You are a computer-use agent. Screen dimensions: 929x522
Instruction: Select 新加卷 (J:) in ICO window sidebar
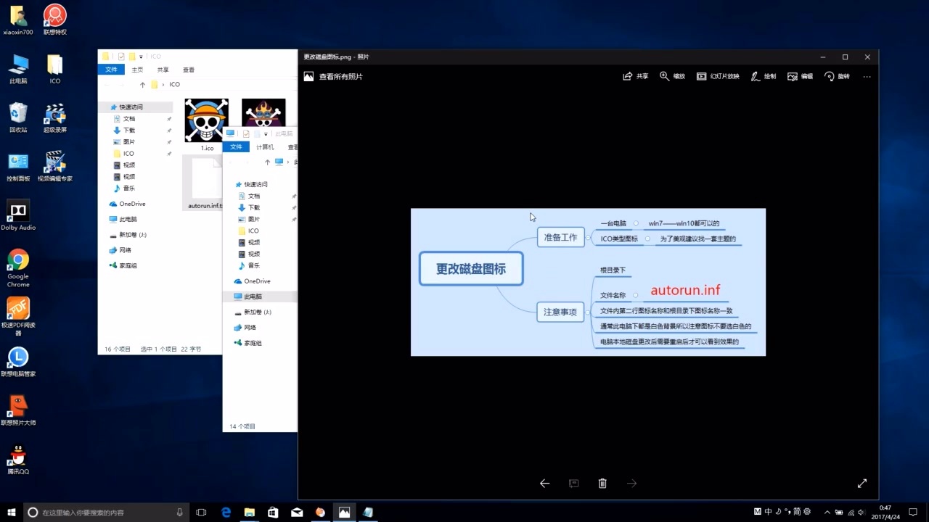click(x=128, y=235)
